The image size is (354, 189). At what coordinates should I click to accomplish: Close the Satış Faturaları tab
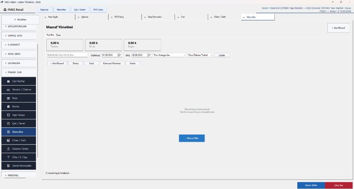[x=145, y=17]
